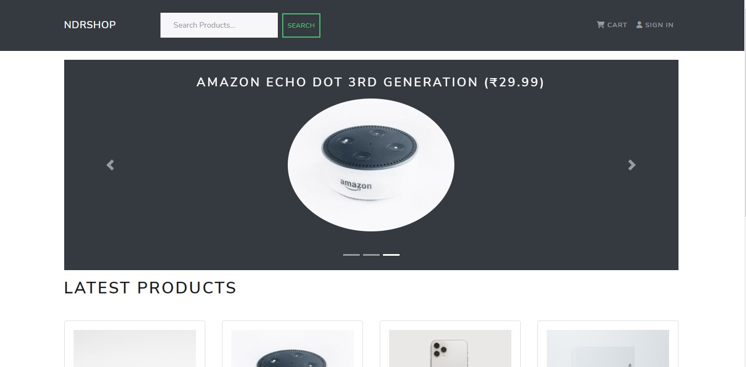
Task: Select the first carousel indicator bar
Action: coord(351,255)
